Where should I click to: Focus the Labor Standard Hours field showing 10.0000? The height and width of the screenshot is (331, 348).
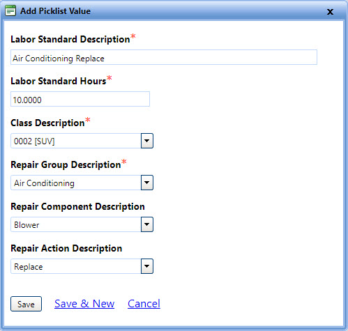coord(80,99)
